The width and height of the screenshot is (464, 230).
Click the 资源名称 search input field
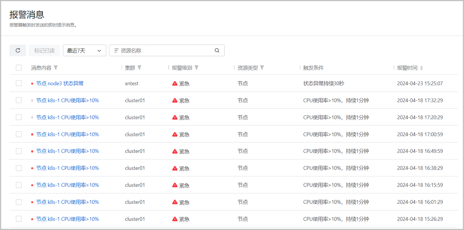[x=165, y=51]
